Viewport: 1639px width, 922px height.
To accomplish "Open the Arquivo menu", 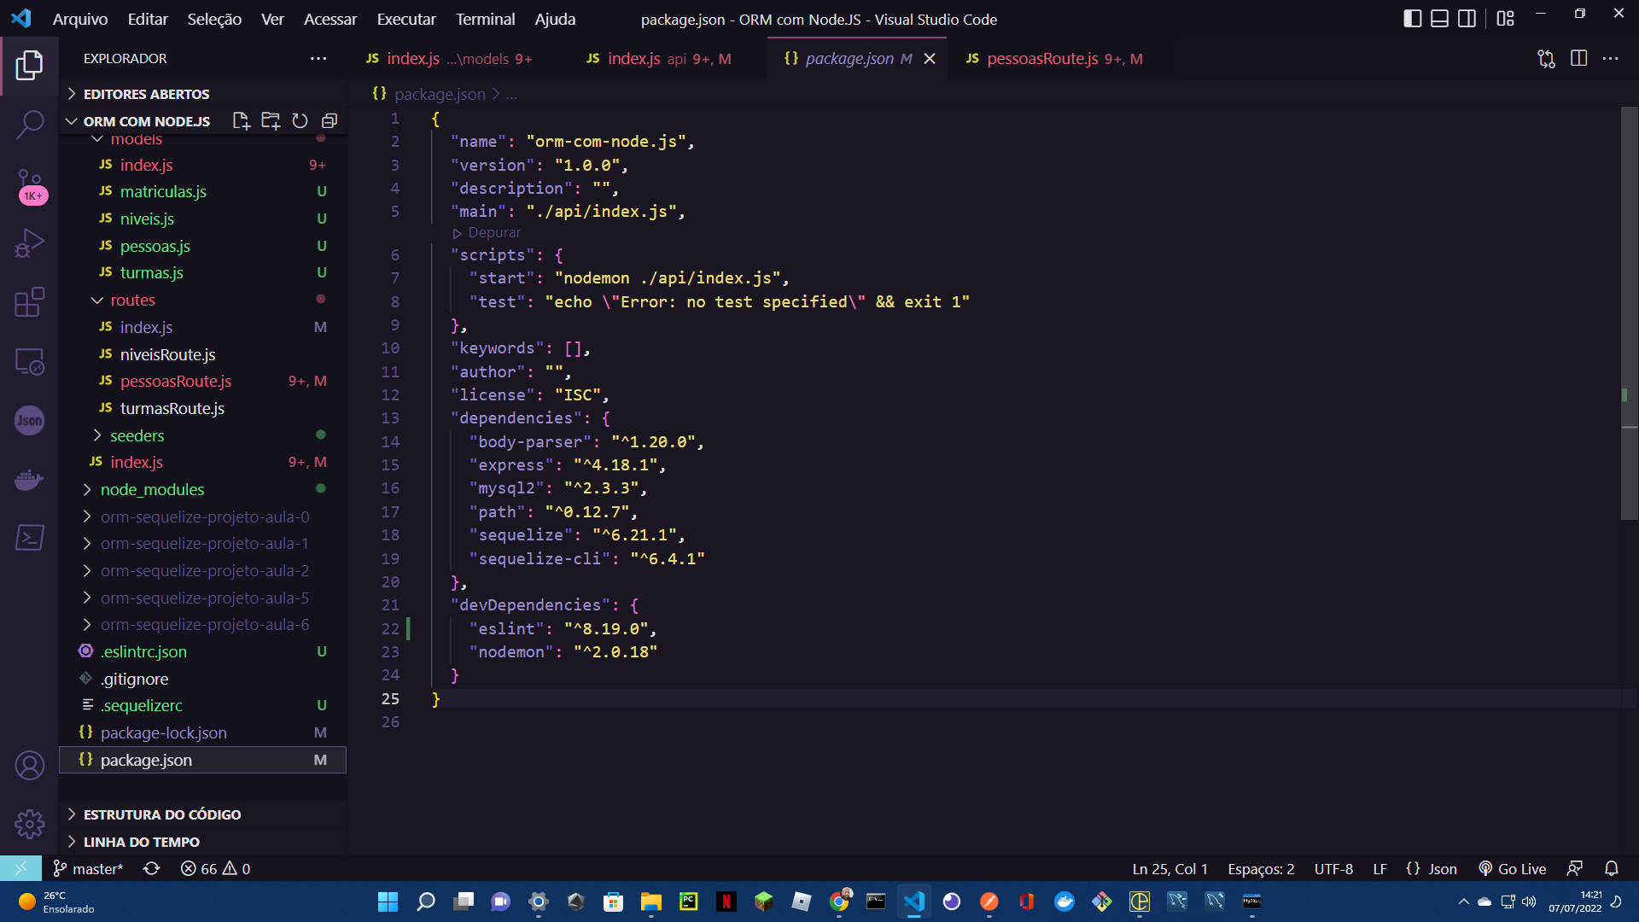I will 80,19.
